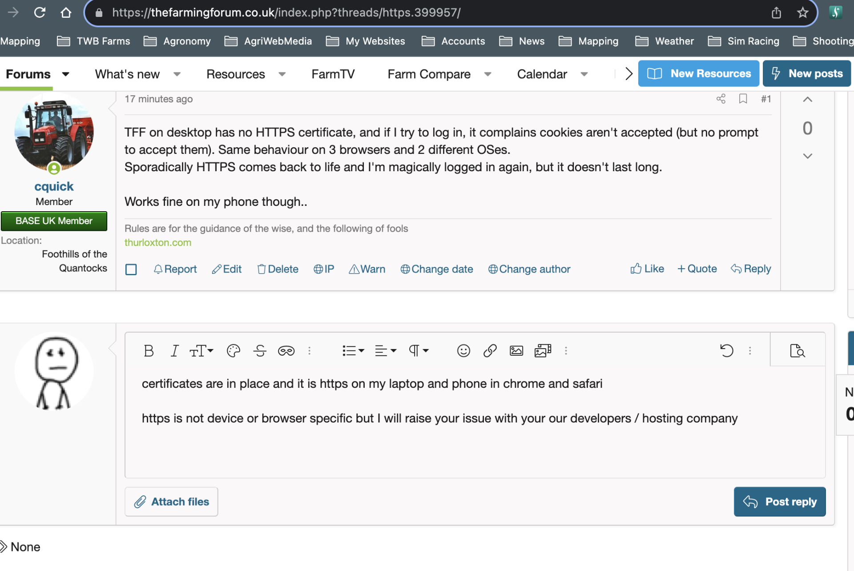The width and height of the screenshot is (854, 571).
Task: Toggle italic formatting in reply editor
Action: (174, 351)
